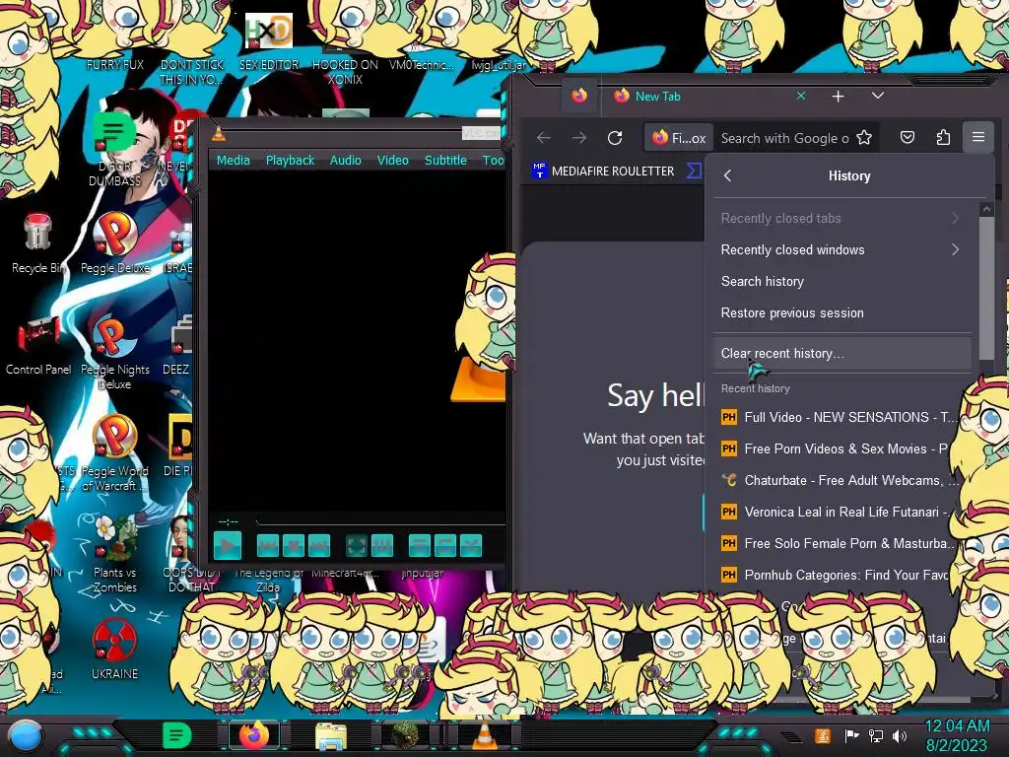The image size is (1009, 757).
Task: Click the Firefox taskbar icon
Action: pyautogui.click(x=254, y=735)
